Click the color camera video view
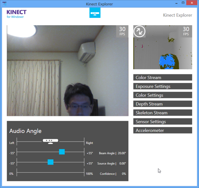Image resolution: width=199 pixels, height=188 pixels. [68, 71]
